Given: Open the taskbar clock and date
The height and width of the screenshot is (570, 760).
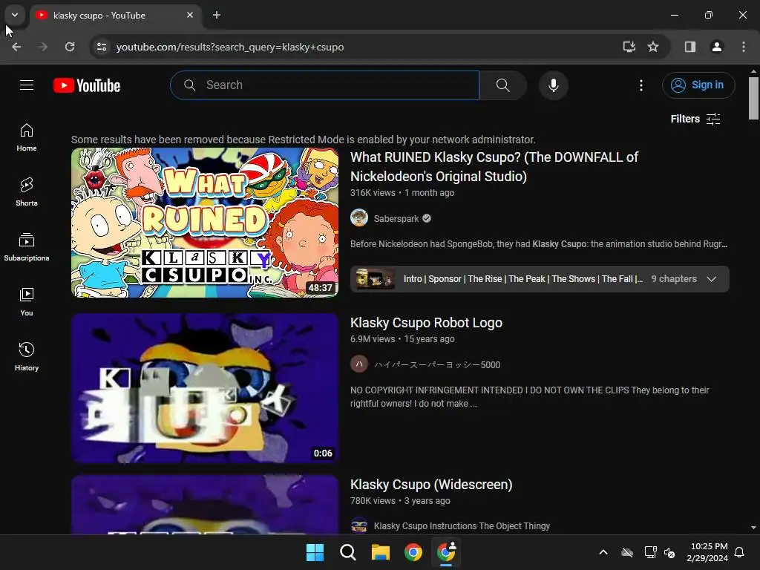Looking at the screenshot, I should [707, 552].
